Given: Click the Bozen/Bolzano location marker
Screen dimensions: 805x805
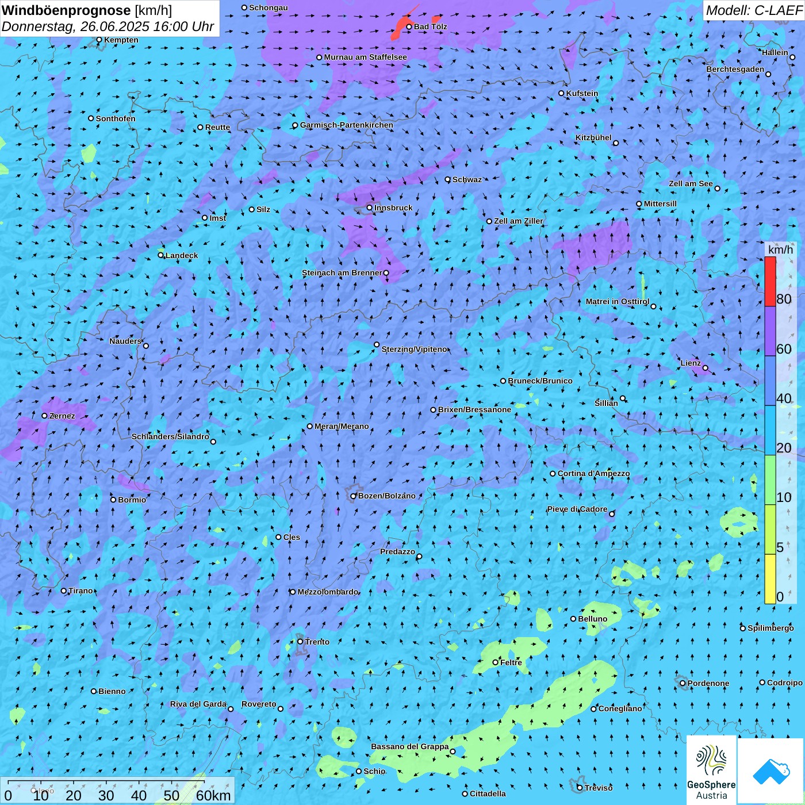Looking at the screenshot, I should pos(354,496).
